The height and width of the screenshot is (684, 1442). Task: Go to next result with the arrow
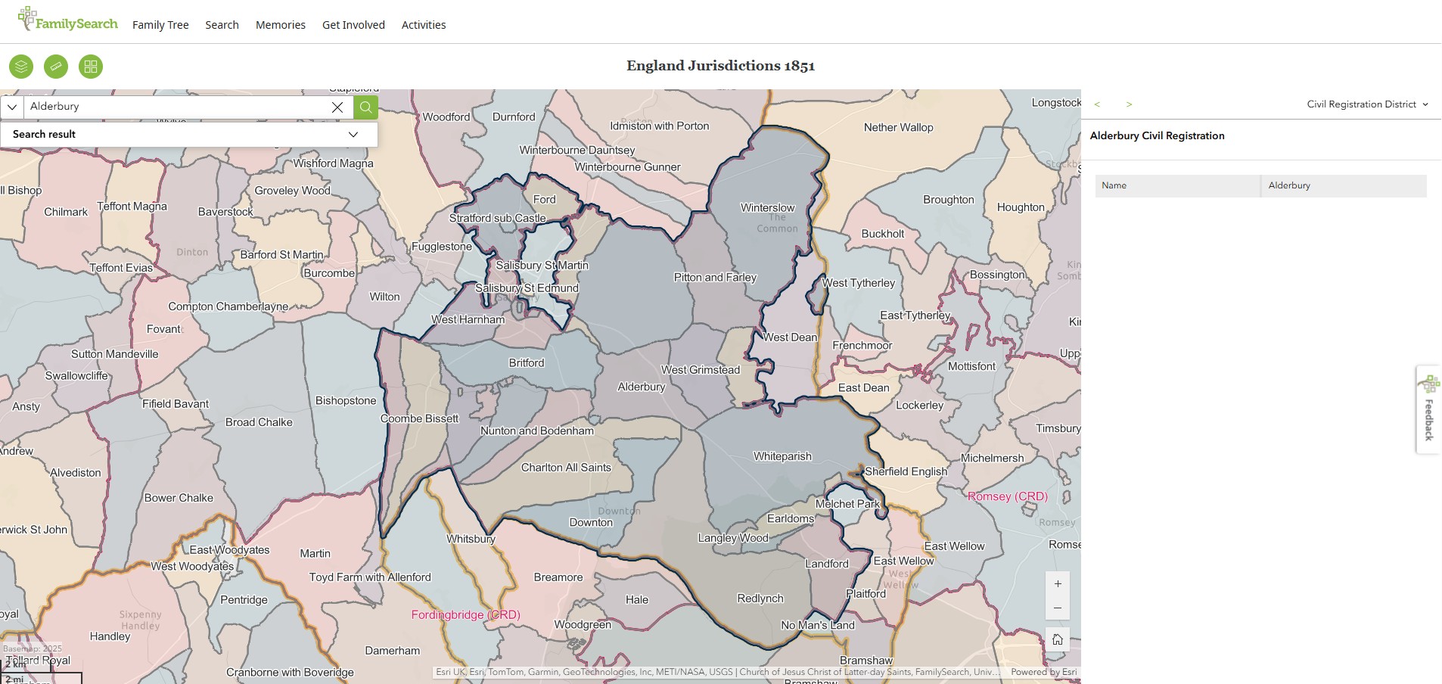click(x=1130, y=104)
